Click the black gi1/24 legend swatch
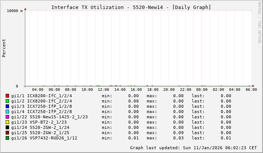The image size is (263, 153). coord(7,127)
